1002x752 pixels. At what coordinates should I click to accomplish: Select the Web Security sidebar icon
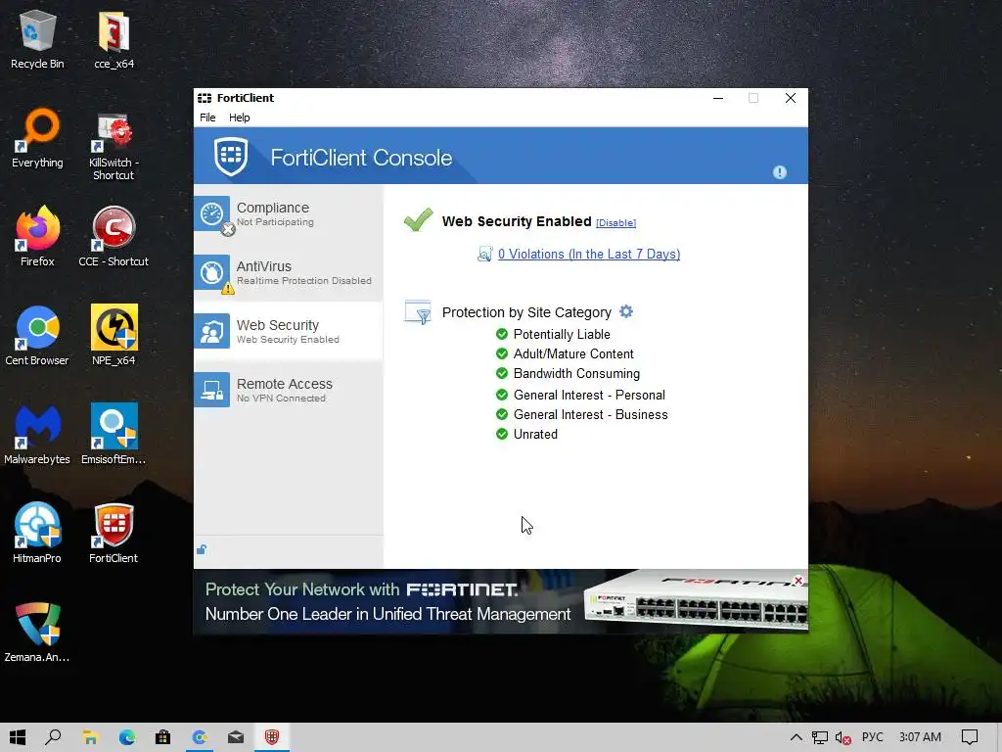tap(212, 331)
